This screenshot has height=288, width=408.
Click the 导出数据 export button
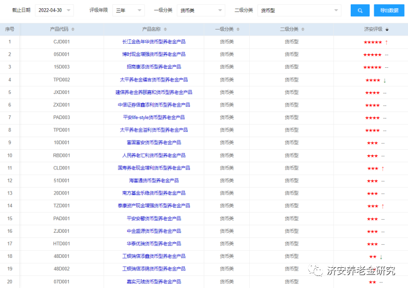pyautogui.click(x=389, y=10)
